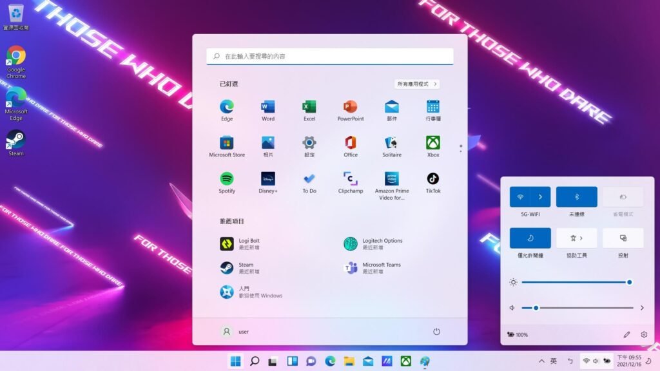
Task: Select Steam desktop shortcut
Action: click(x=15, y=143)
